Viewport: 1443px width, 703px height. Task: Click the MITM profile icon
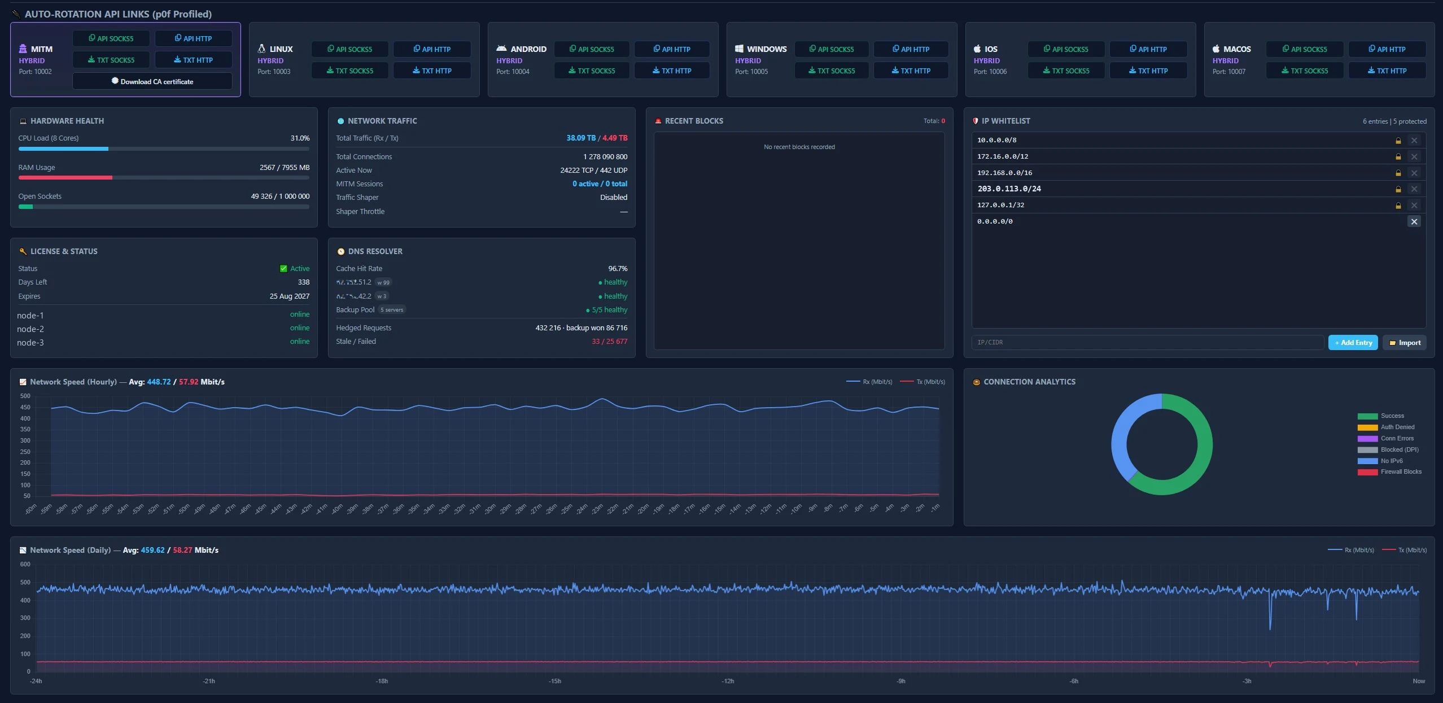click(23, 49)
